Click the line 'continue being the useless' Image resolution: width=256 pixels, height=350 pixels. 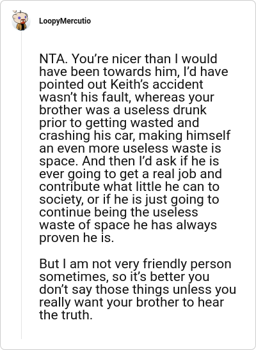click(x=118, y=213)
